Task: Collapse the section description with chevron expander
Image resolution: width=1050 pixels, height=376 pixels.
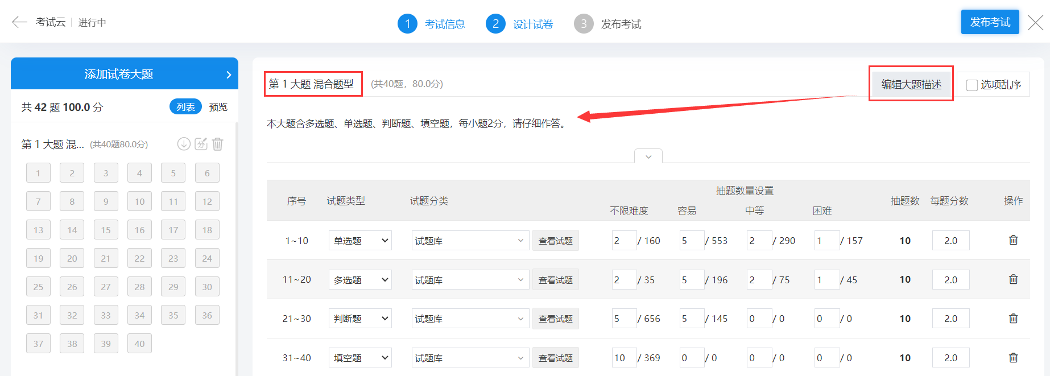Action: pyautogui.click(x=648, y=156)
